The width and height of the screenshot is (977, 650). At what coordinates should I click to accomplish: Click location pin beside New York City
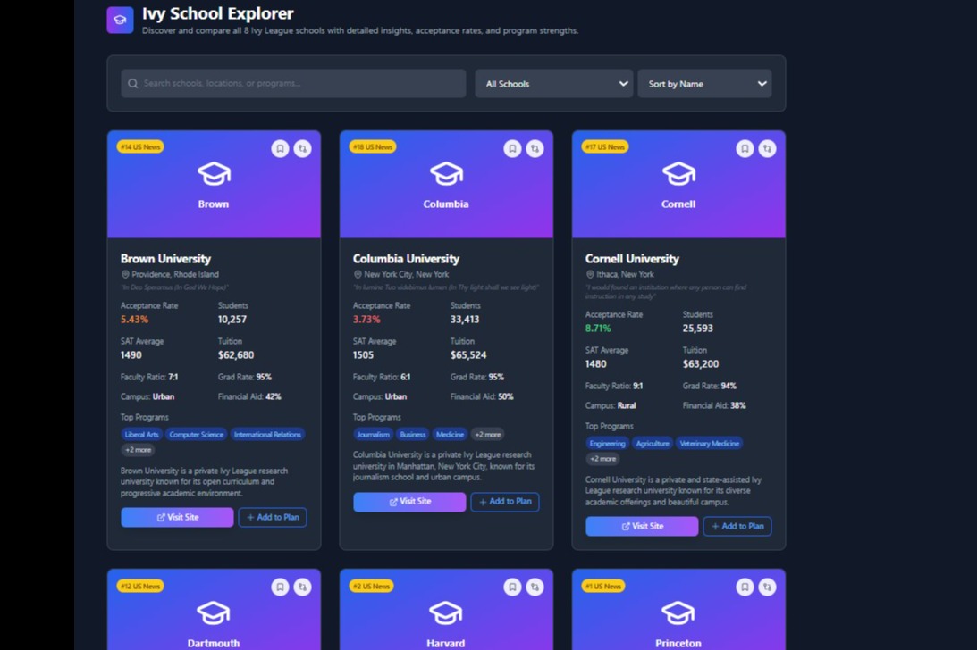click(357, 275)
